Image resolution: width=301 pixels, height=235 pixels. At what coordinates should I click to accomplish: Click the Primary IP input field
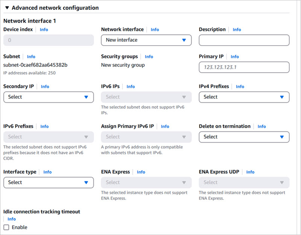click(x=244, y=67)
